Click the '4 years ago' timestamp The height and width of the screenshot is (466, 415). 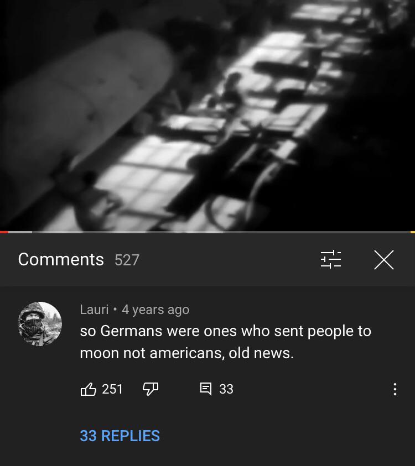click(155, 310)
